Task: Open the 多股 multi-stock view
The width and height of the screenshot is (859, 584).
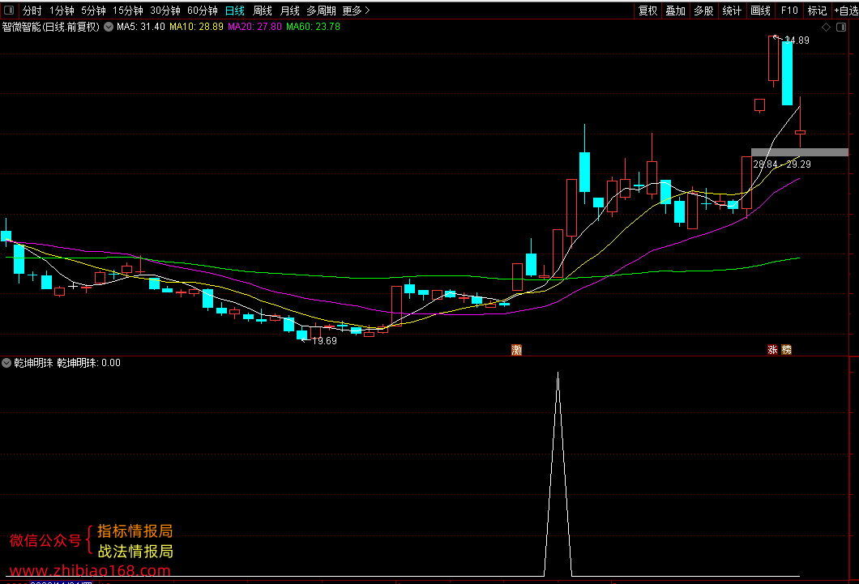Action: 703,11
